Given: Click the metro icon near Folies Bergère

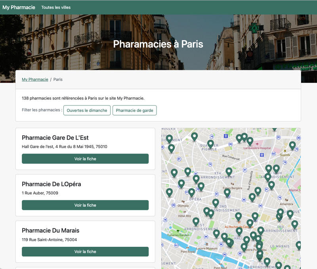Looking at the screenshot, I should [216, 194].
